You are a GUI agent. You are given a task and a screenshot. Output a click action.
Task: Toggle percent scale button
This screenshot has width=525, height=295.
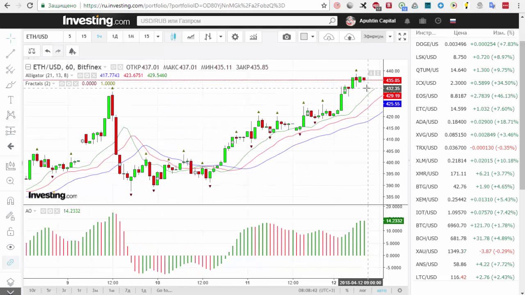(347, 290)
